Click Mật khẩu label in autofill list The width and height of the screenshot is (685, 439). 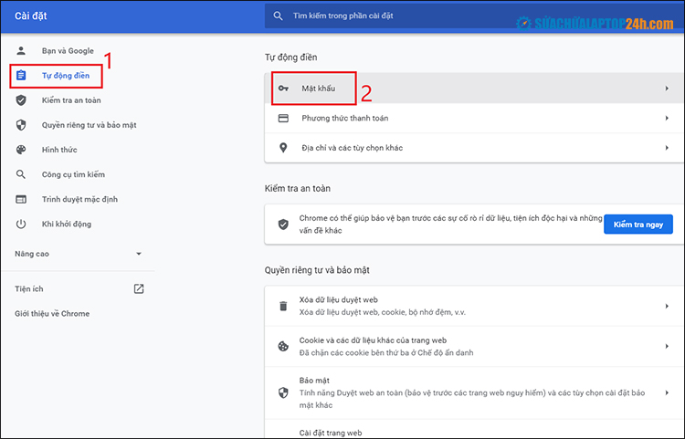[319, 89]
